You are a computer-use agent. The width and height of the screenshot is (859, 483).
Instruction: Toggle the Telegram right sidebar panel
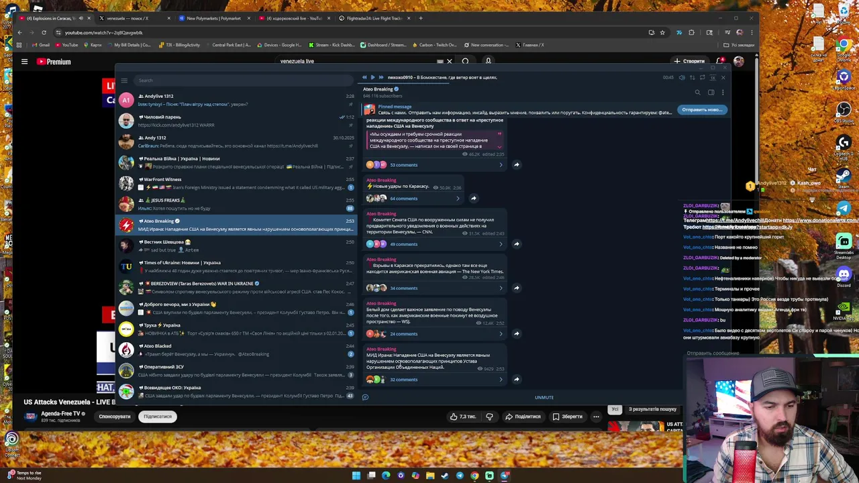(x=711, y=92)
